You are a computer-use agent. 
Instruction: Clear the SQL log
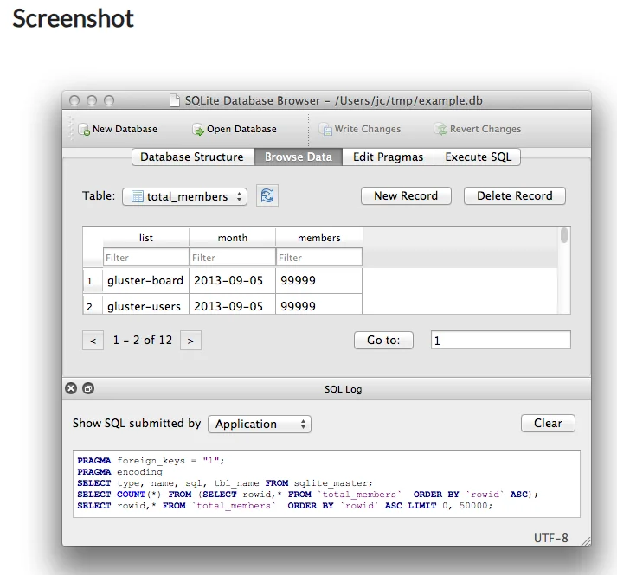coord(548,423)
